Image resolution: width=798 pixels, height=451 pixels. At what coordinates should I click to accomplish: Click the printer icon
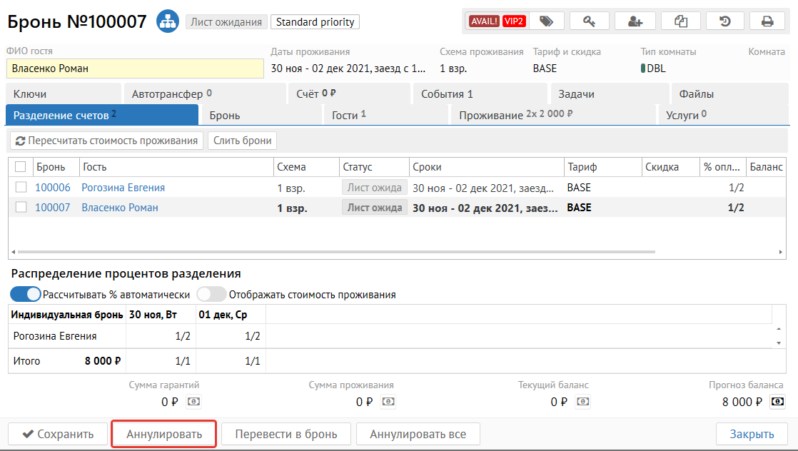click(x=768, y=21)
